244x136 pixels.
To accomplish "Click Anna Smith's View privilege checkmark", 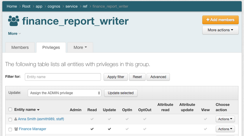I will (205, 119).
